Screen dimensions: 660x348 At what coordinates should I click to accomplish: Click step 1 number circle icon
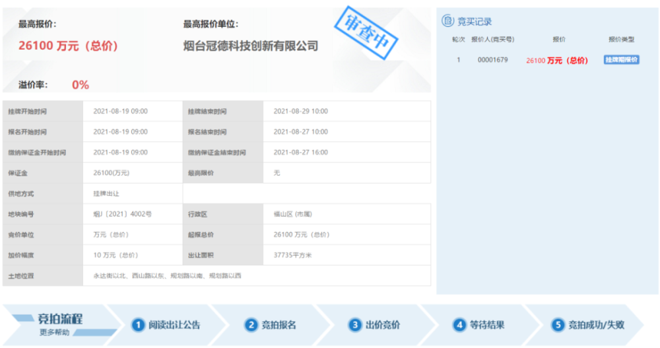[138, 325]
